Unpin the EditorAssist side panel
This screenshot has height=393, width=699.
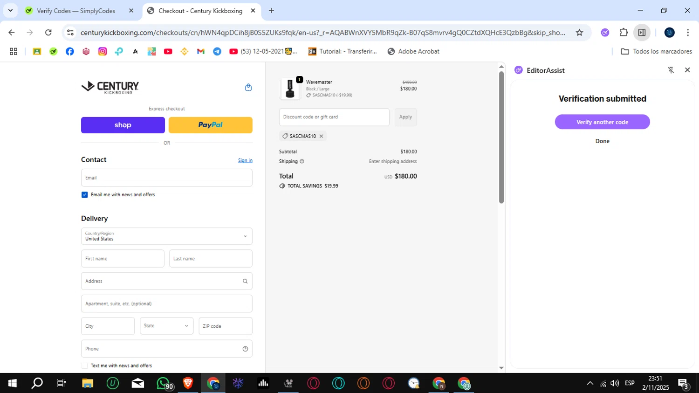671,70
